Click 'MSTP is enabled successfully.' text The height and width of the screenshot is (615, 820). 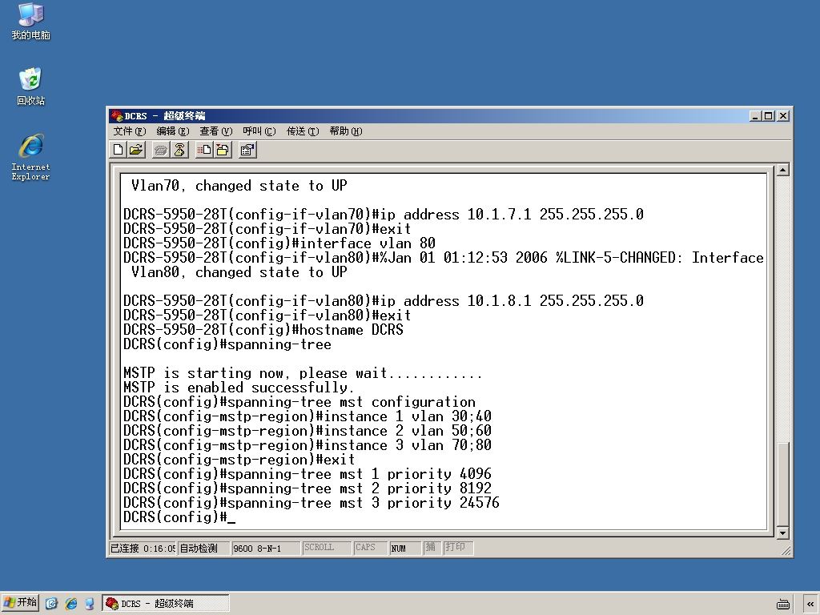pyautogui.click(x=239, y=388)
